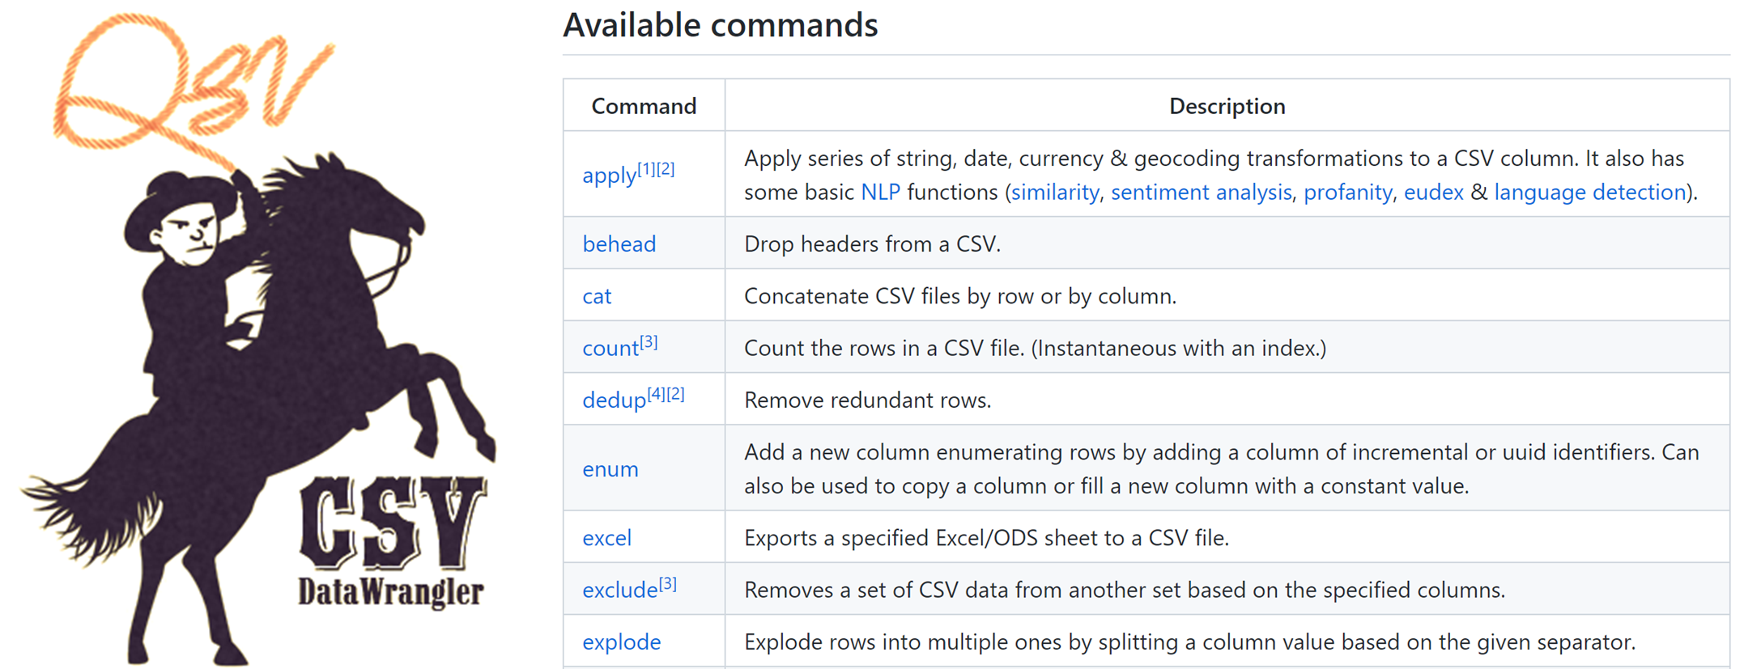
Task: Follow the NLP link in apply description
Action: [x=881, y=192]
